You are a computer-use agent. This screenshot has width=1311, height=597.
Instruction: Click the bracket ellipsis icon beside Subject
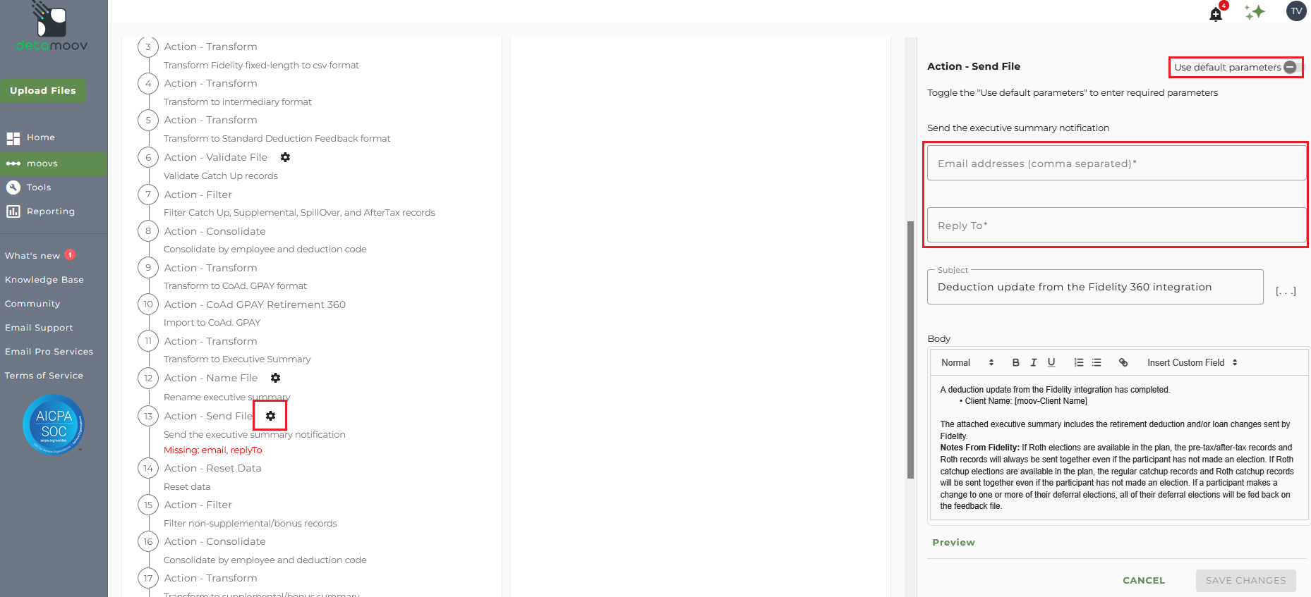[x=1286, y=290]
